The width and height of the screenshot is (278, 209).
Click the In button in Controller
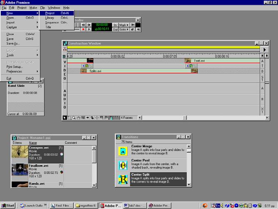pyautogui.click(x=115, y=25)
